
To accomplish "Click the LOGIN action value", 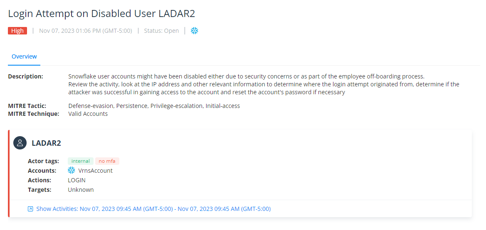I will (x=76, y=180).
